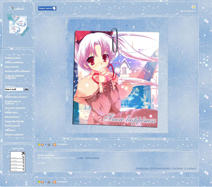This screenshot has width=212, height=187.
Task: Click the star icon in the bottom toolbar
Action: (39, 182)
